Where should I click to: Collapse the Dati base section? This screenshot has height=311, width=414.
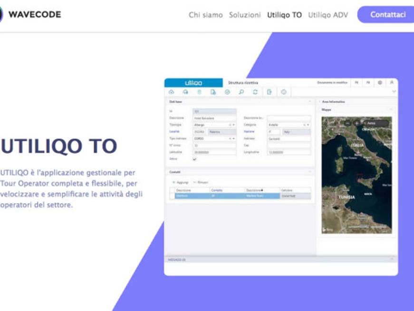(310, 101)
